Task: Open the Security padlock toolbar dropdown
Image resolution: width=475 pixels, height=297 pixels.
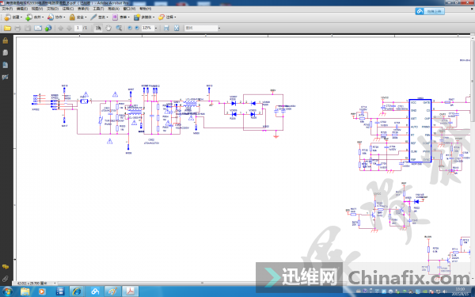Action: [78, 17]
